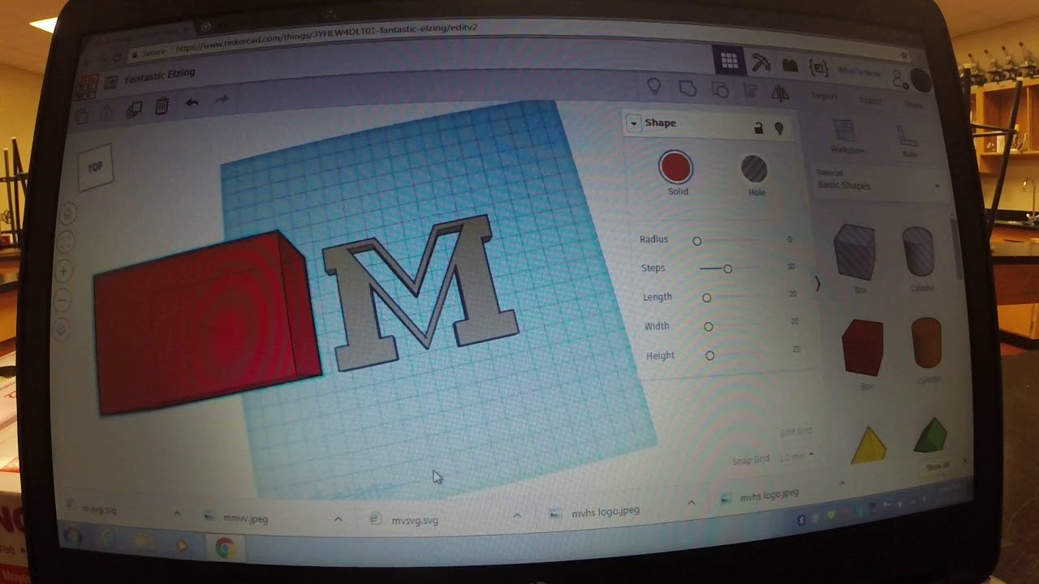The width and height of the screenshot is (1039, 584).
Task: Click the Length slider handle
Action: pyautogui.click(x=706, y=298)
